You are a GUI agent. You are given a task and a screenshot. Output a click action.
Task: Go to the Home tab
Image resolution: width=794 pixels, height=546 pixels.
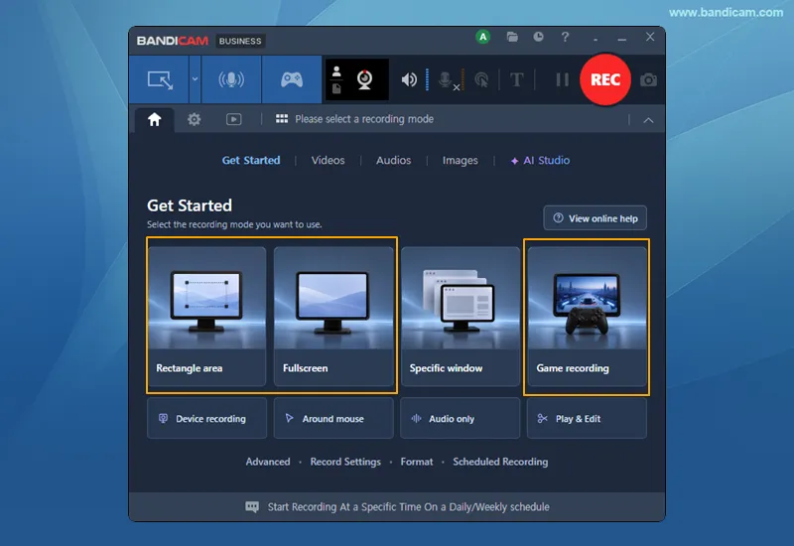coord(155,119)
